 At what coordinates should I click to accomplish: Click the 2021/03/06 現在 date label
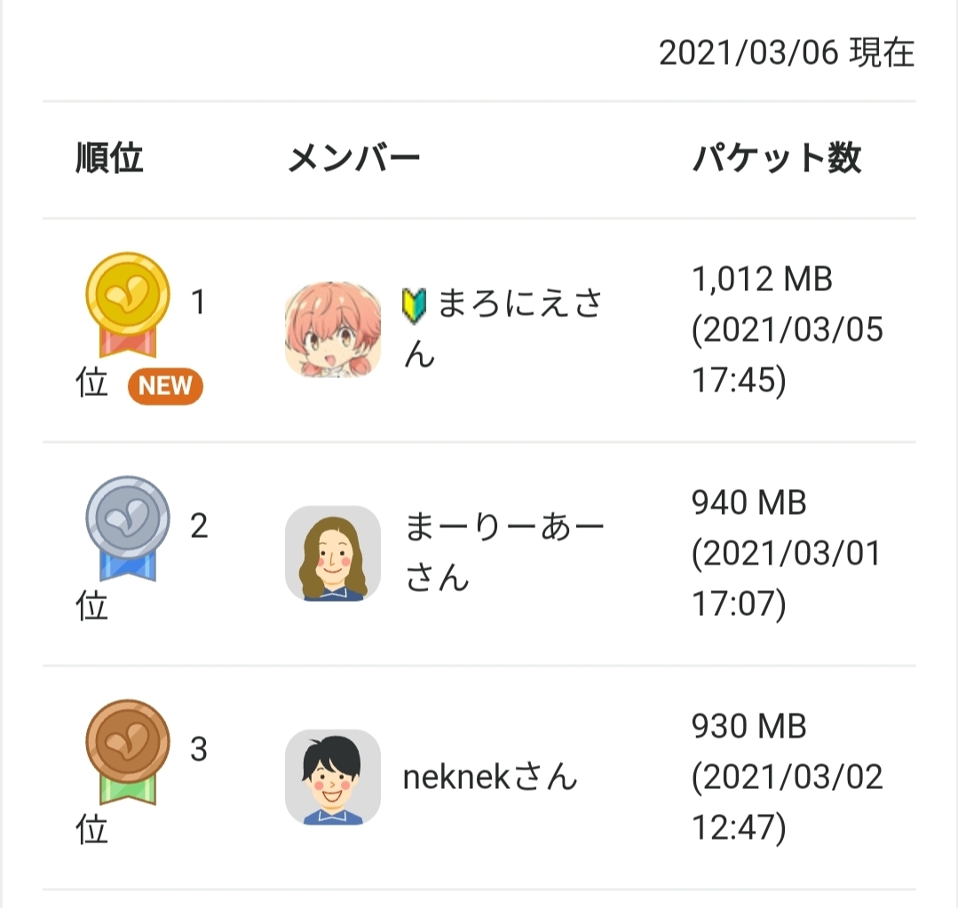pyautogui.click(x=787, y=54)
